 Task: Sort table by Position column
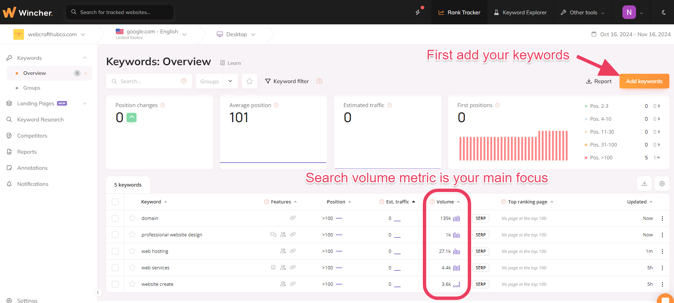point(339,202)
